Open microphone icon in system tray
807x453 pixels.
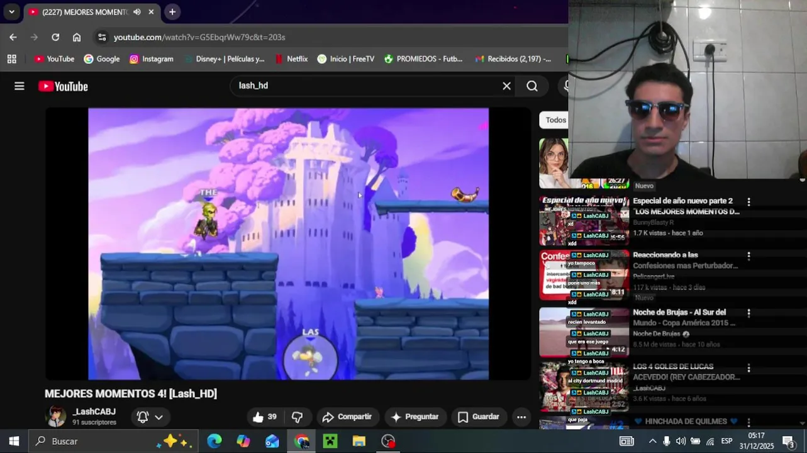[x=667, y=441]
